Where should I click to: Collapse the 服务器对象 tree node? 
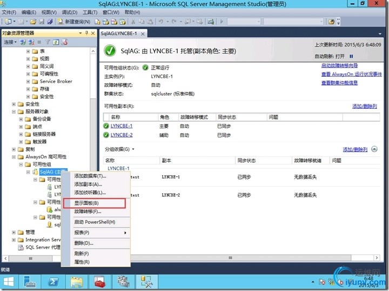tap(14, 112)
